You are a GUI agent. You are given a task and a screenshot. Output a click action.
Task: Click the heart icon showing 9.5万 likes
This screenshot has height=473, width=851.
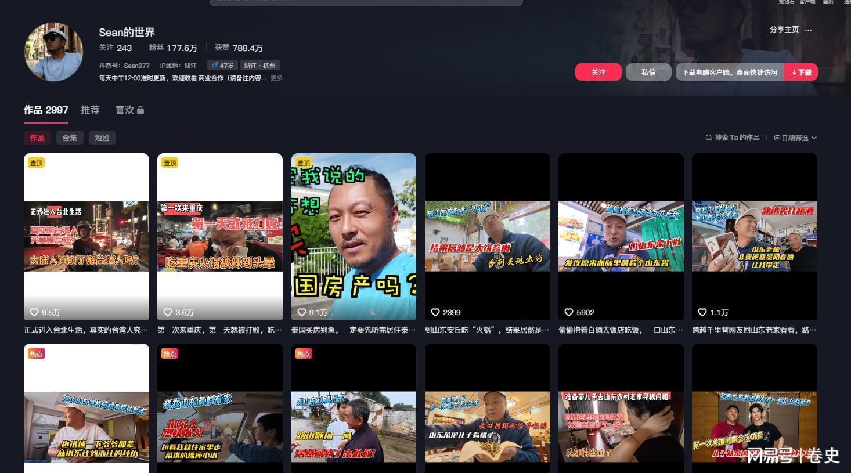(34, 312)
